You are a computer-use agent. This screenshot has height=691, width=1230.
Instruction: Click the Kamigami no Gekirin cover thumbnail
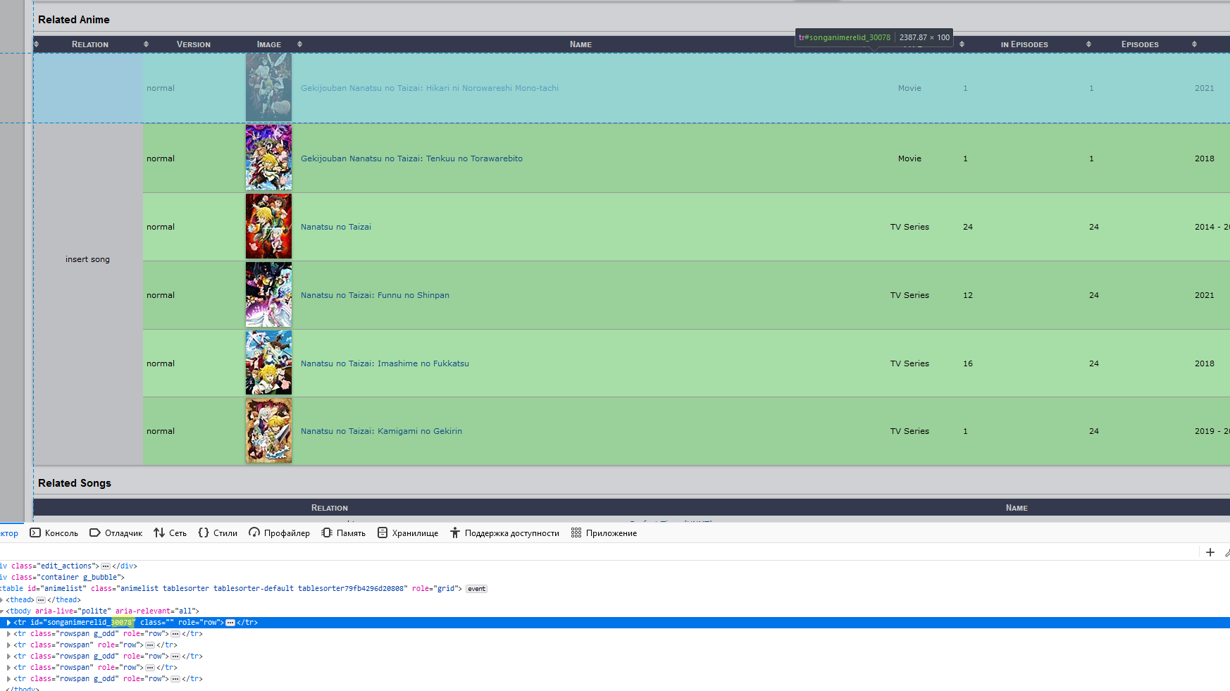[268, 431]
